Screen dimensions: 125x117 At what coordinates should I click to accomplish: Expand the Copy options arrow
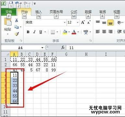tap(20, 27)
